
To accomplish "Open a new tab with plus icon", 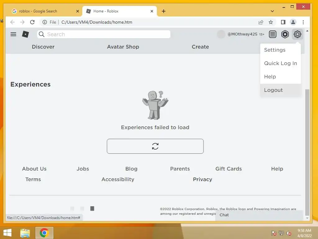I will 164,11.
